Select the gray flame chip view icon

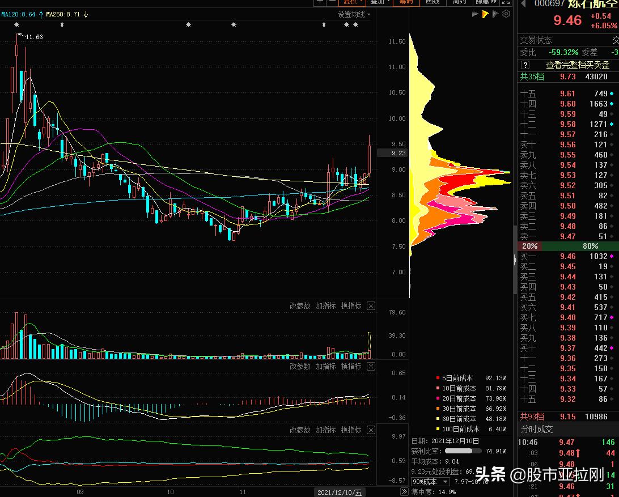pyautogui.click(x=495, y=15)
